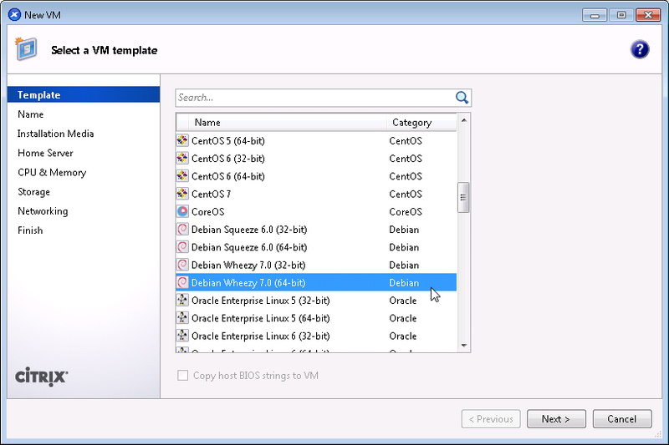Click the search magnifier icon
669x445 pixels.
coord(462,98)
